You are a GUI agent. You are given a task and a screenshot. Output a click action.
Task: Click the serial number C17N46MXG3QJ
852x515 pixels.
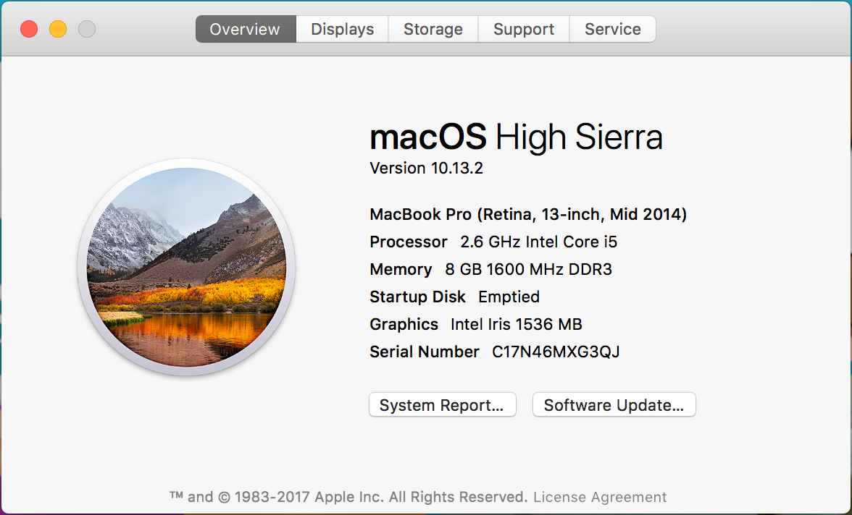tap(556, 352)
